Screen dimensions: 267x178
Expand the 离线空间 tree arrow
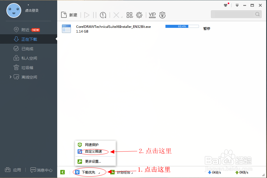pyautogui.click(x=10, y=77)
